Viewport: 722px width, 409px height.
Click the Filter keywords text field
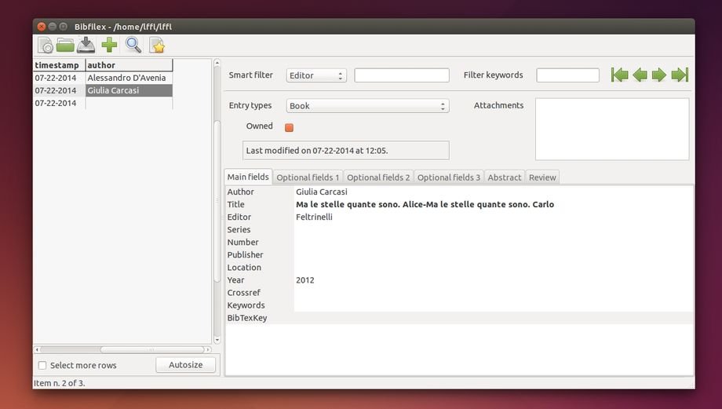(x=567, y=75)
